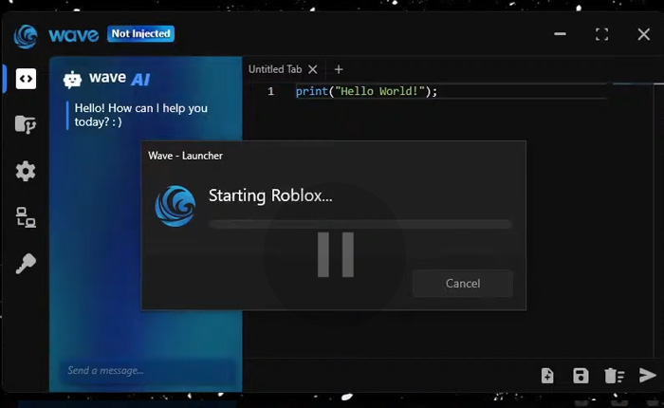The image size is (664, 408).
Task: Execute the script with the send arrow
Action: (648, 375)
